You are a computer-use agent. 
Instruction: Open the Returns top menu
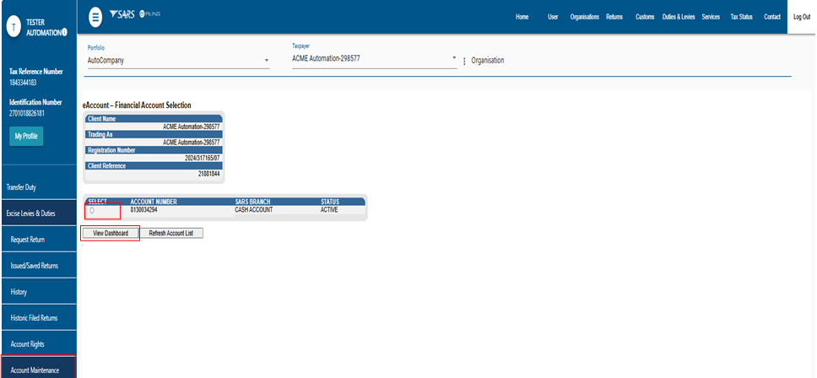coord(614,17)
